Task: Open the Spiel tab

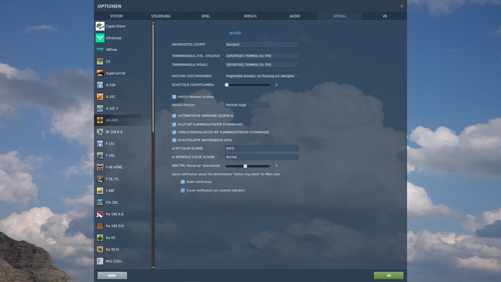Action: point(206,16)
